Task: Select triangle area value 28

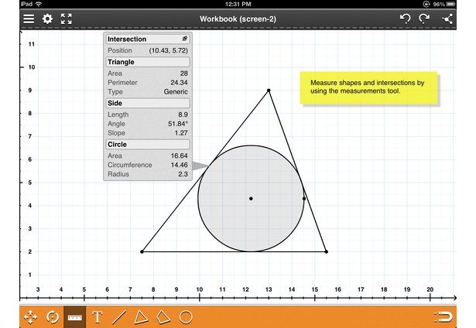Action: [x=183, y=73]
